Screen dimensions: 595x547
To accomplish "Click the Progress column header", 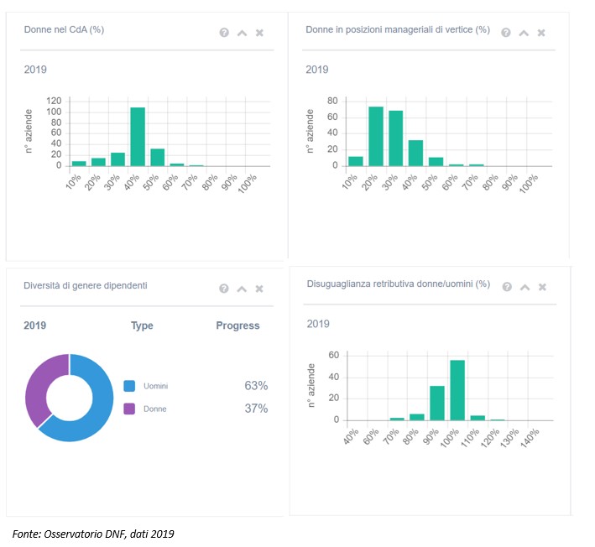I will click(237, 326).
